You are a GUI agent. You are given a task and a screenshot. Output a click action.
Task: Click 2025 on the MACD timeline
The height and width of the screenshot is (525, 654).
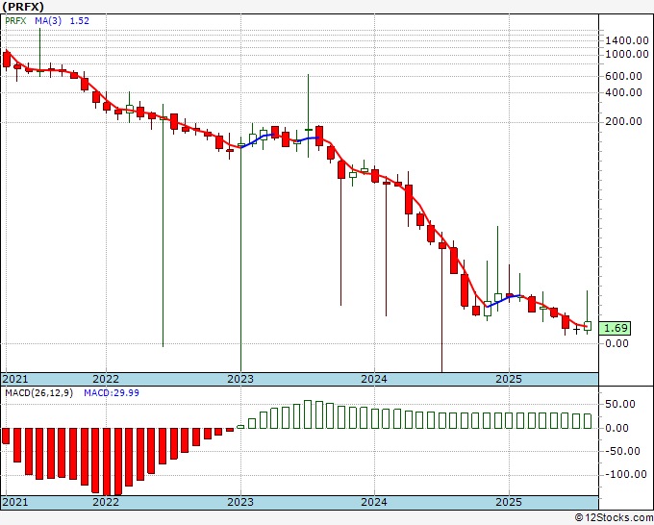pos(509,502)
